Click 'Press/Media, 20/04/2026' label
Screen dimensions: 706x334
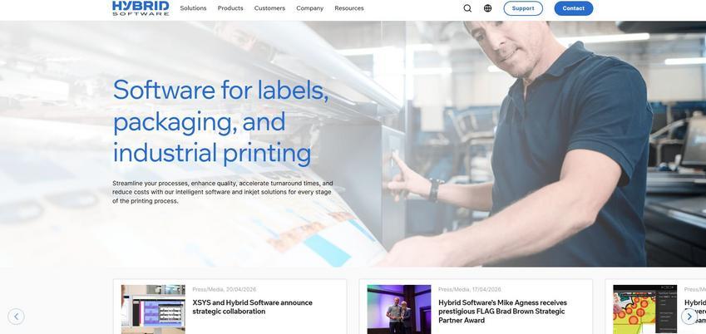click(225, 289)
